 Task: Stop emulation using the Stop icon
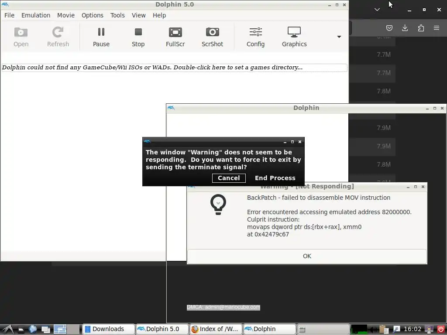(x=138, y=37)
